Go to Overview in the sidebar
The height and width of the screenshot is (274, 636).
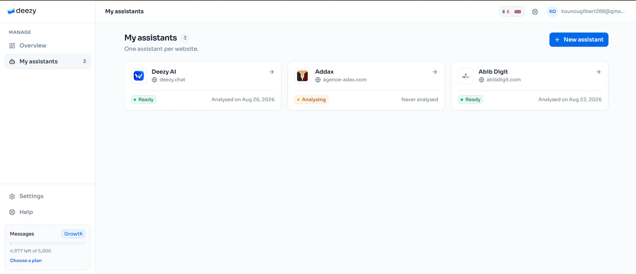(47, 46)
